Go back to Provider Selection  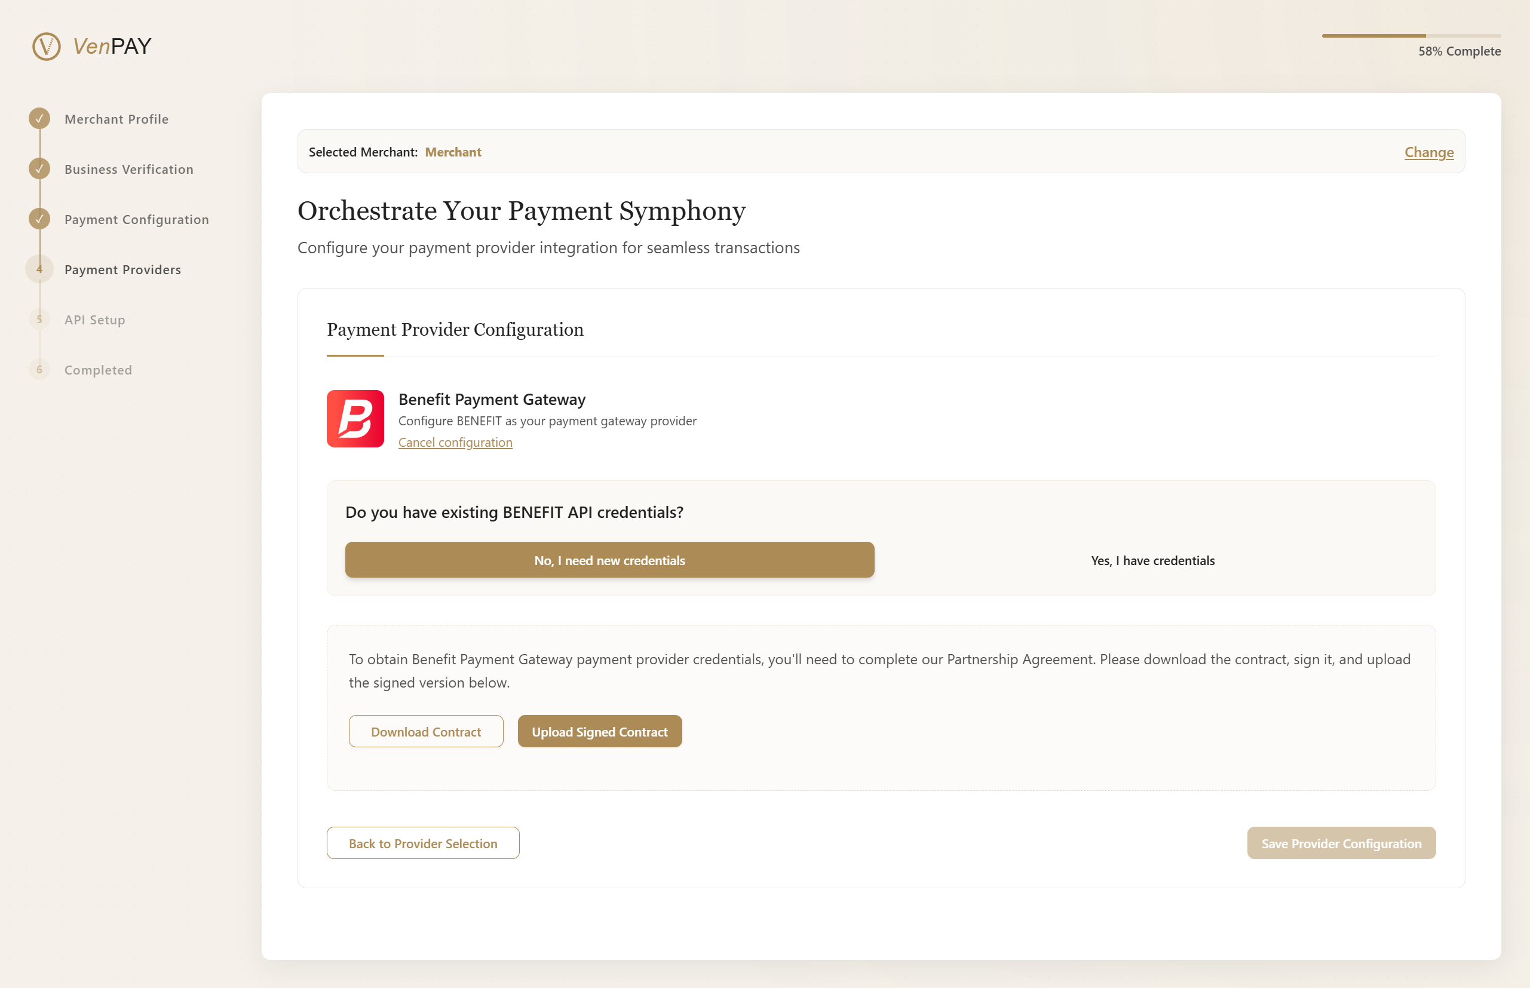pyautogui.click(x=423, y=843)
